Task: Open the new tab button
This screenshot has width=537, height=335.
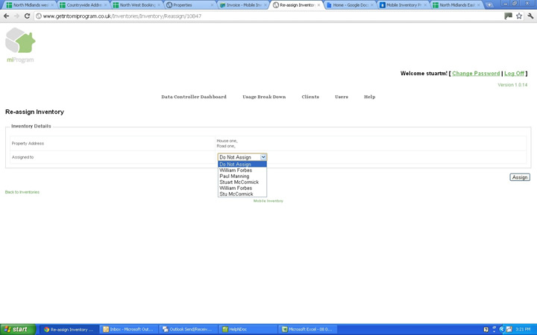Action: pos(490,5)
